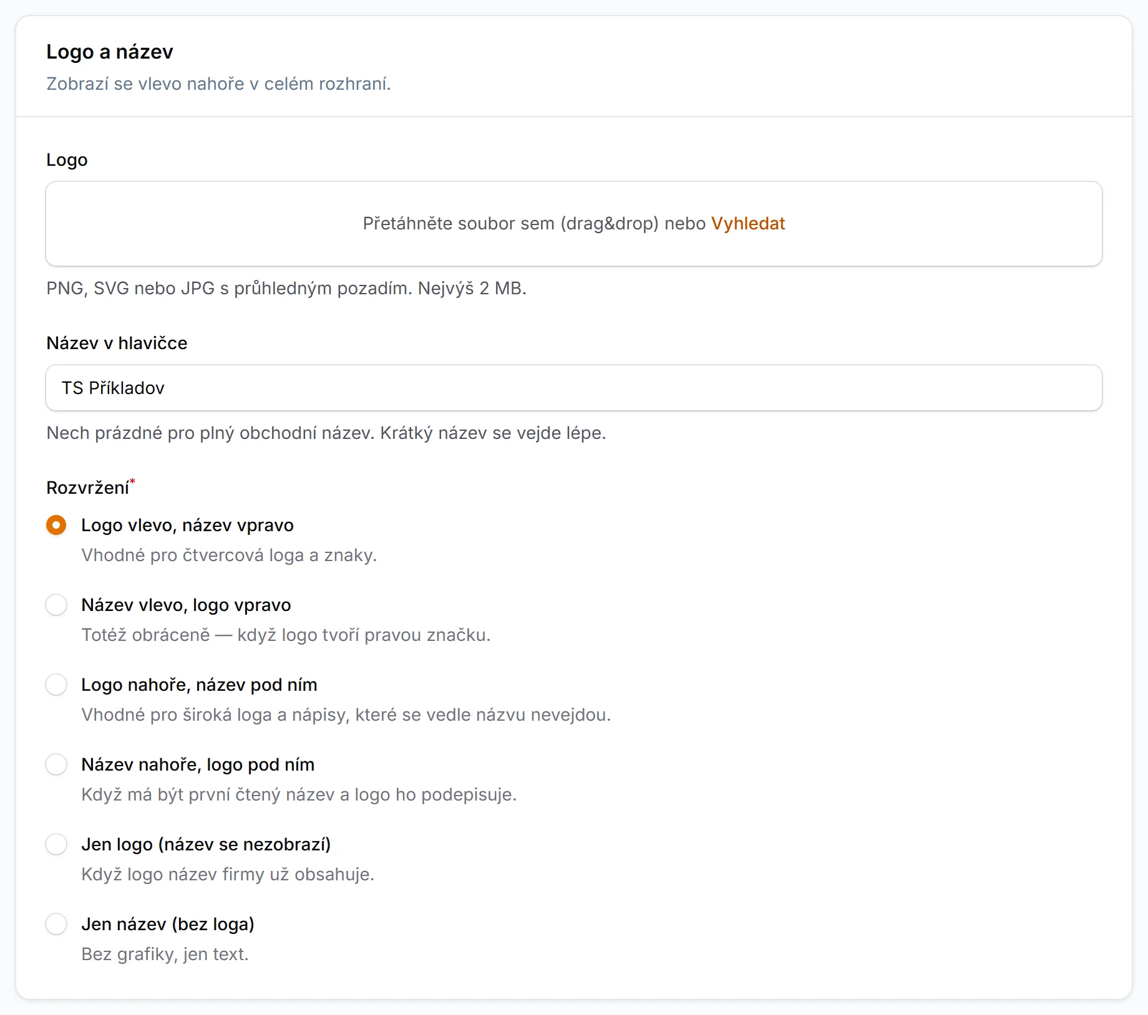Screen dimensions: 1148x1015
Task: Click the 'Název v hlavičce' label
Action: click(x=117, y=343)
